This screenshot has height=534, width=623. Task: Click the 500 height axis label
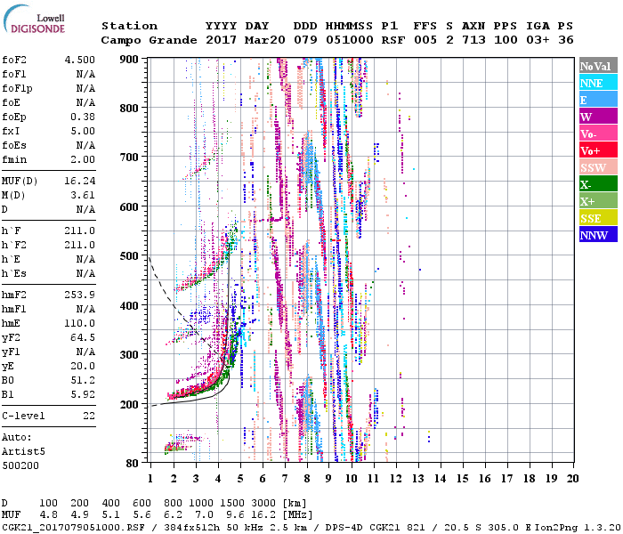click(x=129, y=256)
